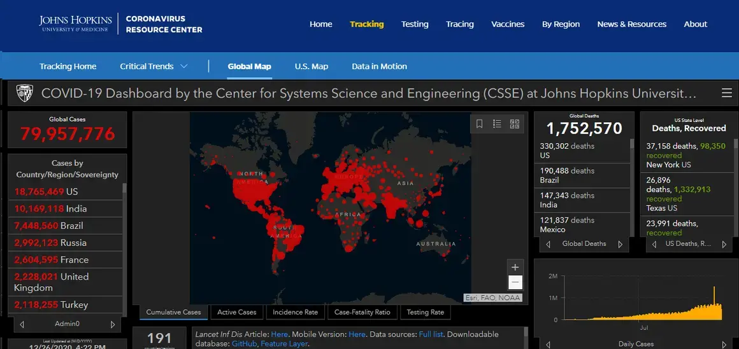Viewport: 739px width, 349px height.
Task: Show the map legend list icon
Action: coord(497,123)
